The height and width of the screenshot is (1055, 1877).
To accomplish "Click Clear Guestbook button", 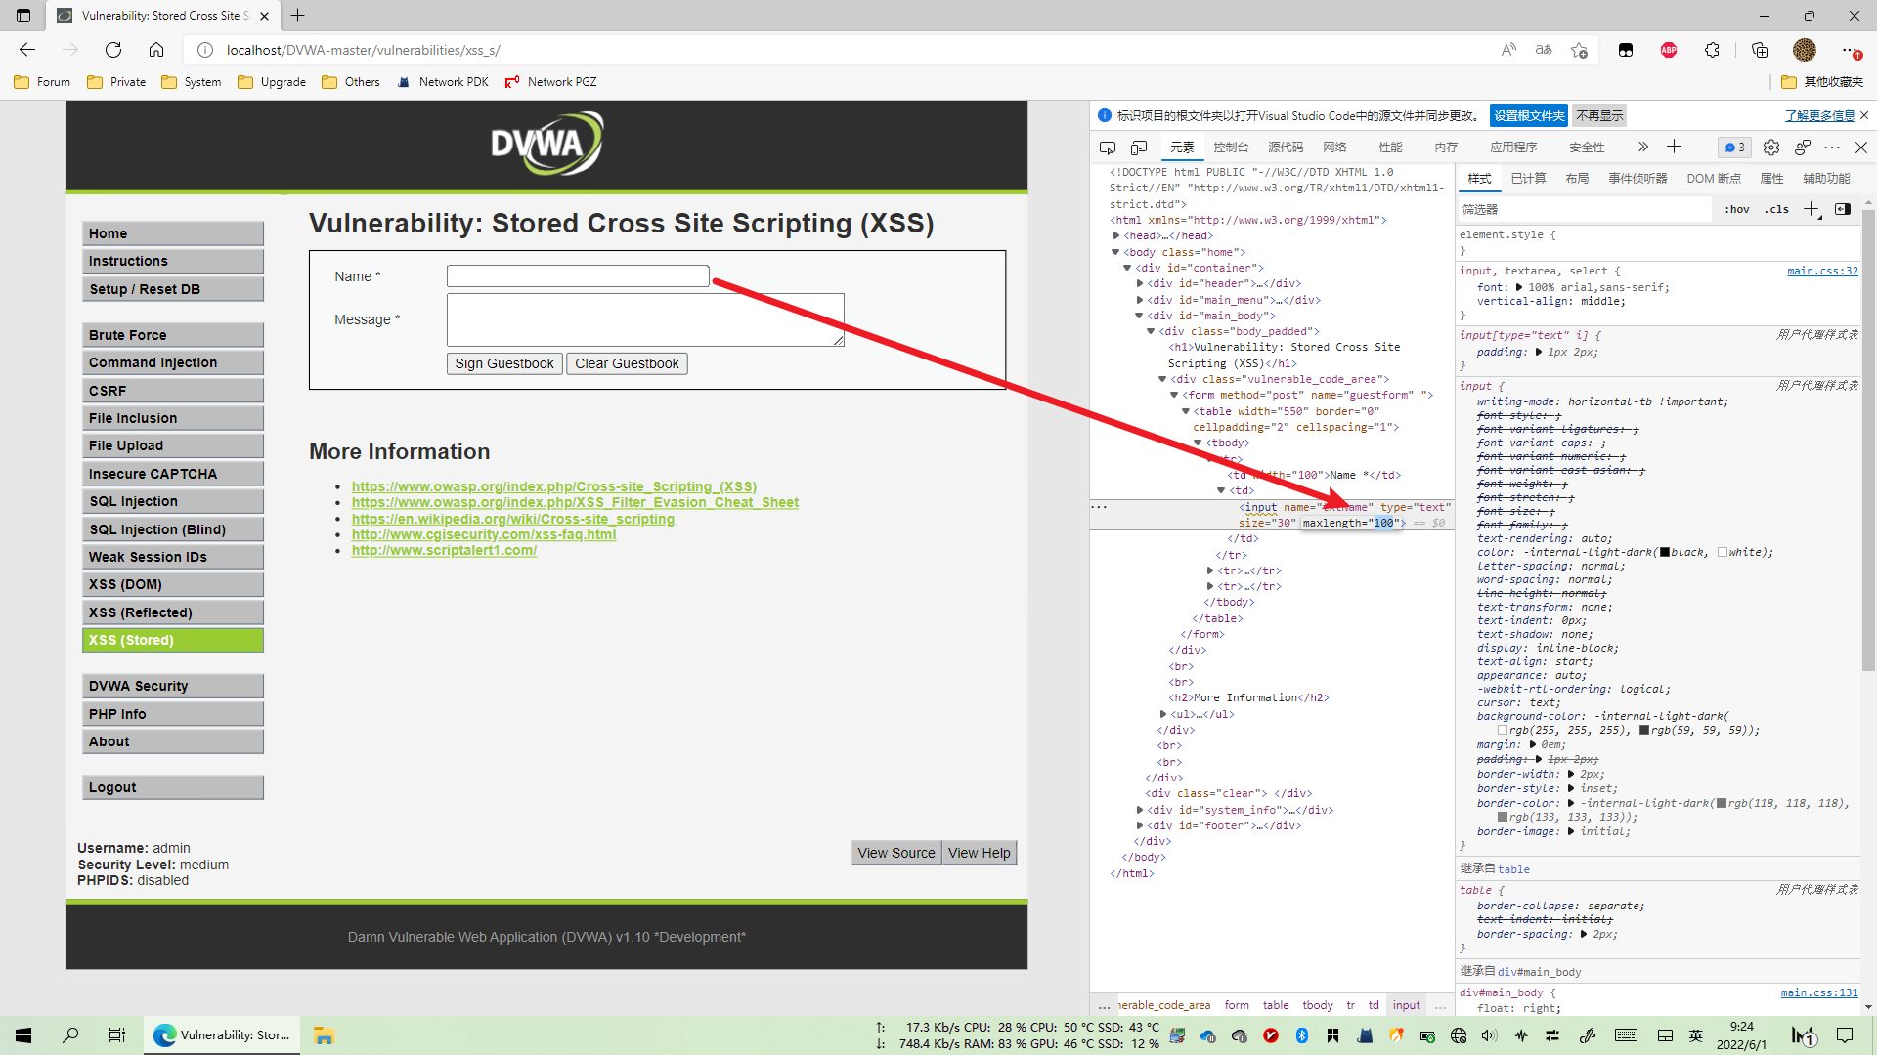I will coord(627,363).
